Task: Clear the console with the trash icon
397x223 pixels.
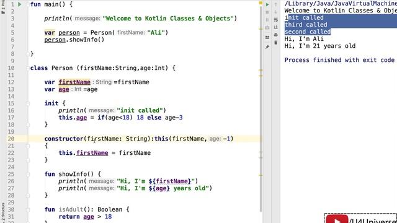Action: coord(275,43)
